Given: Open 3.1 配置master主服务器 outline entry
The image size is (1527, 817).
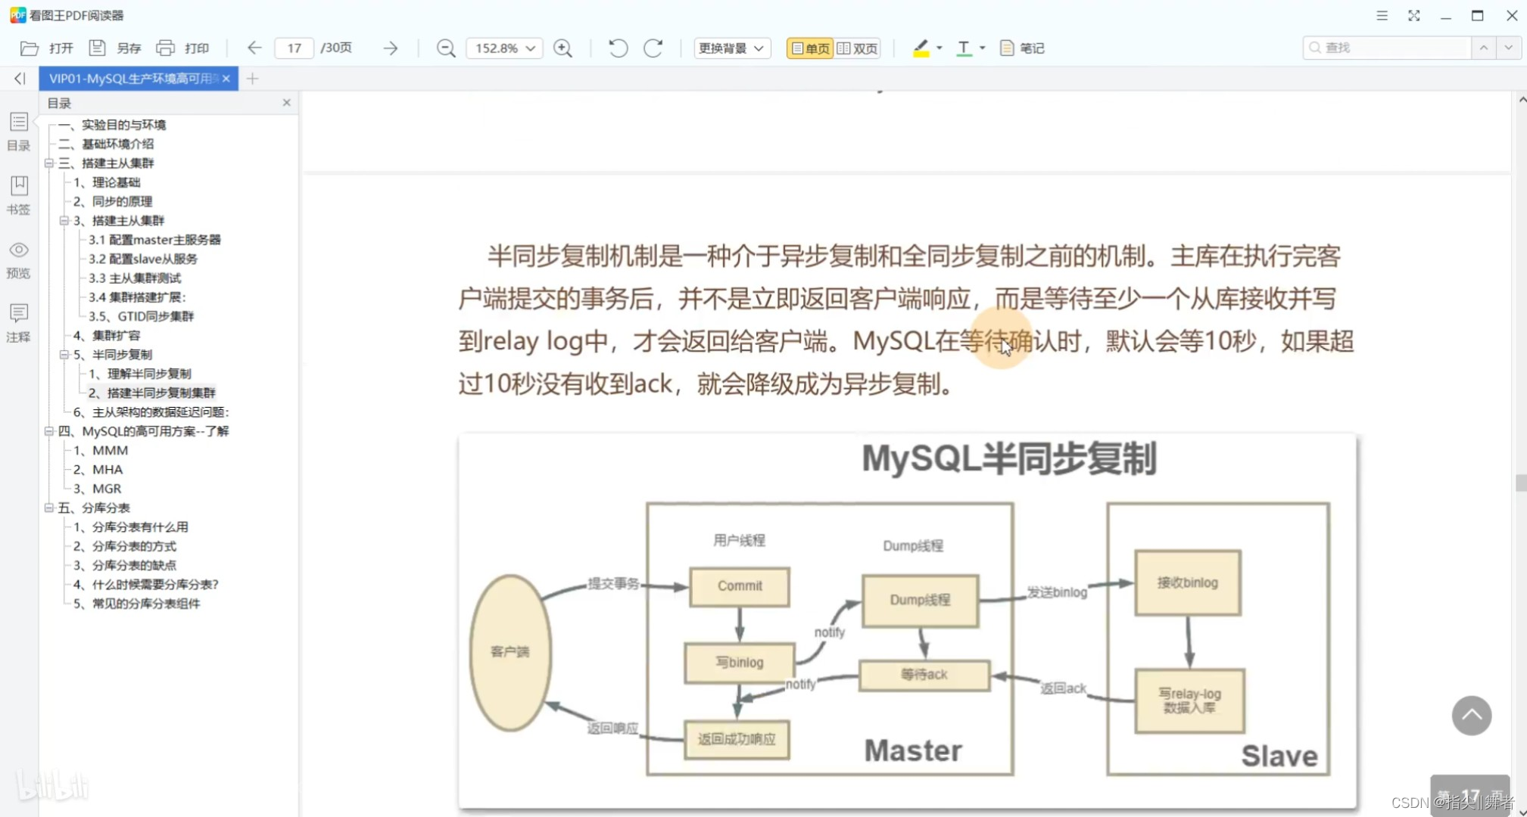Looking at the screenshot, I should tap(154, 240).
